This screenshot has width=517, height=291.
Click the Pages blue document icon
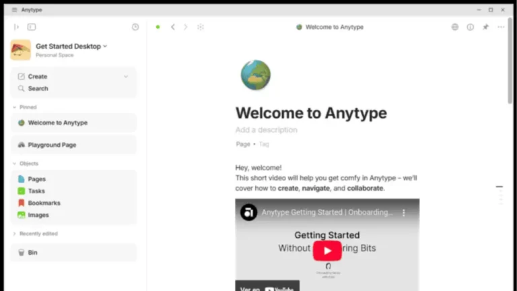point(21,179)
